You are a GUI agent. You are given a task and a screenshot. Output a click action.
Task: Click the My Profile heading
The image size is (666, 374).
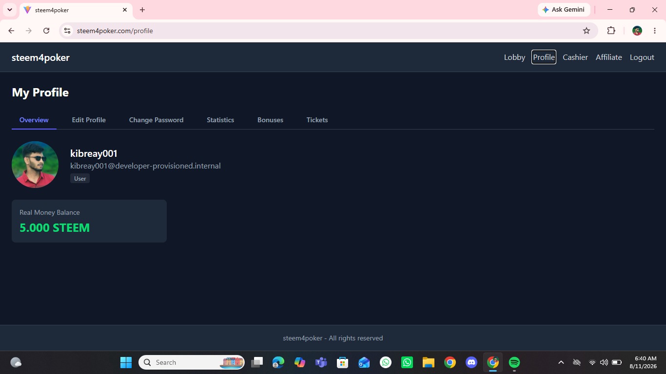coord(40,93)
